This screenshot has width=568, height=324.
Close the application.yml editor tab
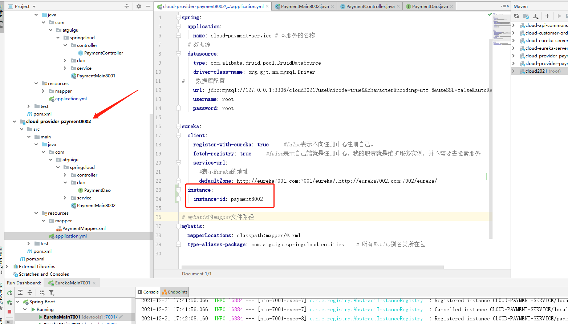[x=267, y=6]
